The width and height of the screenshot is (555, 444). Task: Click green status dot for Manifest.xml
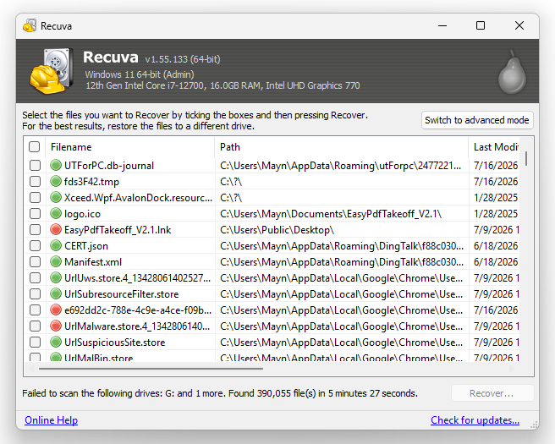tap(56, 262)
